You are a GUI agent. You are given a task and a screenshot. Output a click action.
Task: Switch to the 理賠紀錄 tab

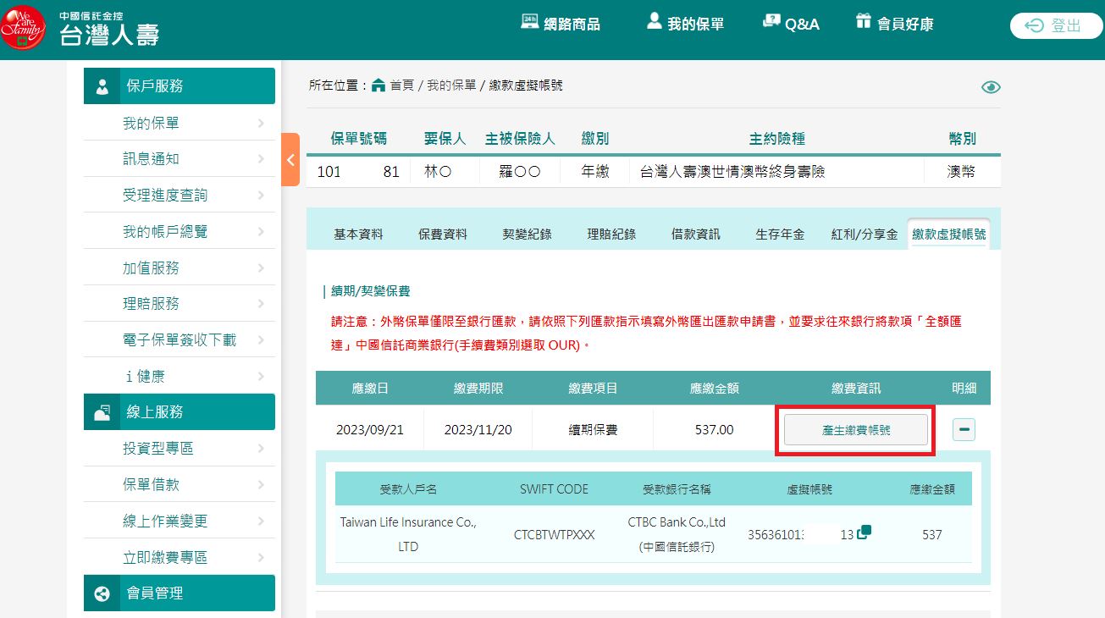tap(611, 235)
